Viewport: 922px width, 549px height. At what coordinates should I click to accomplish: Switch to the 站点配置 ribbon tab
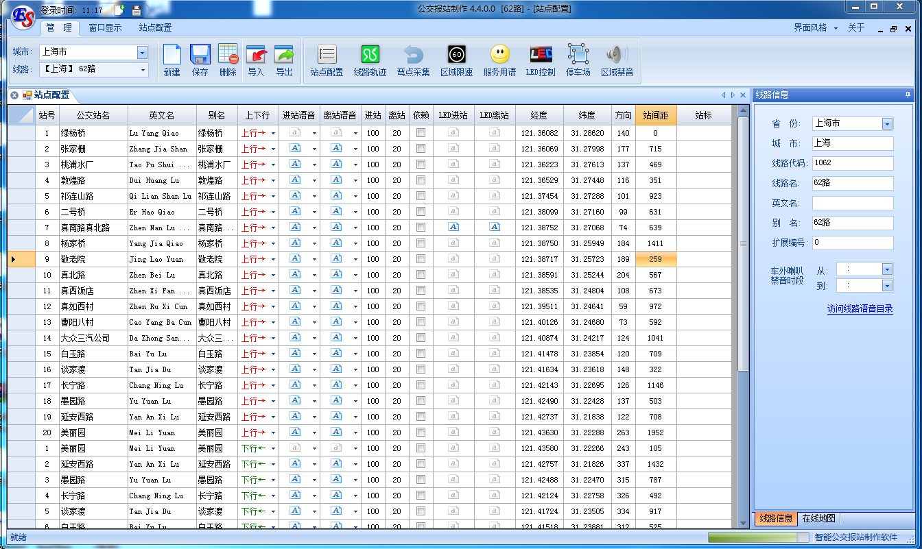(155, 28)
